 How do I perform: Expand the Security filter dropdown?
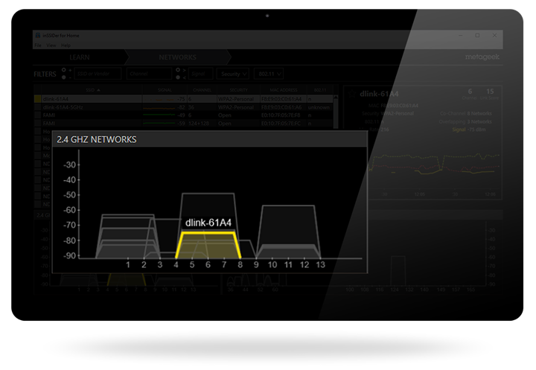tap(232, 74)
